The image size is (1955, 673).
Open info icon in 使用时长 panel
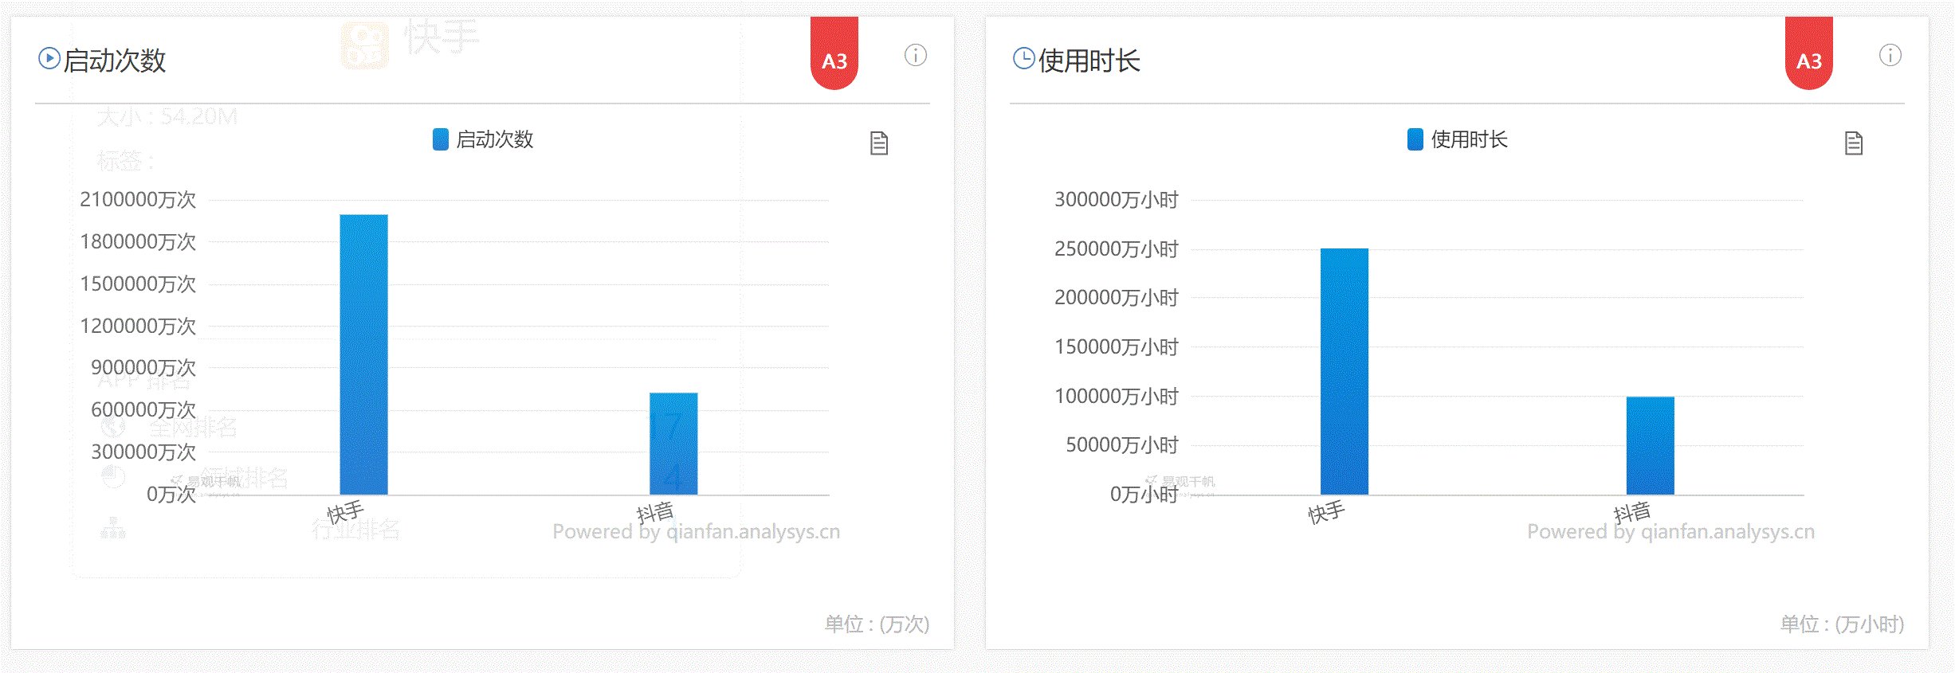[1890, 56]
